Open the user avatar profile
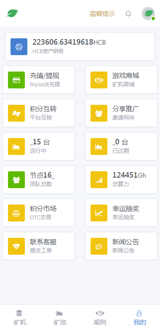 coord(148,13)
